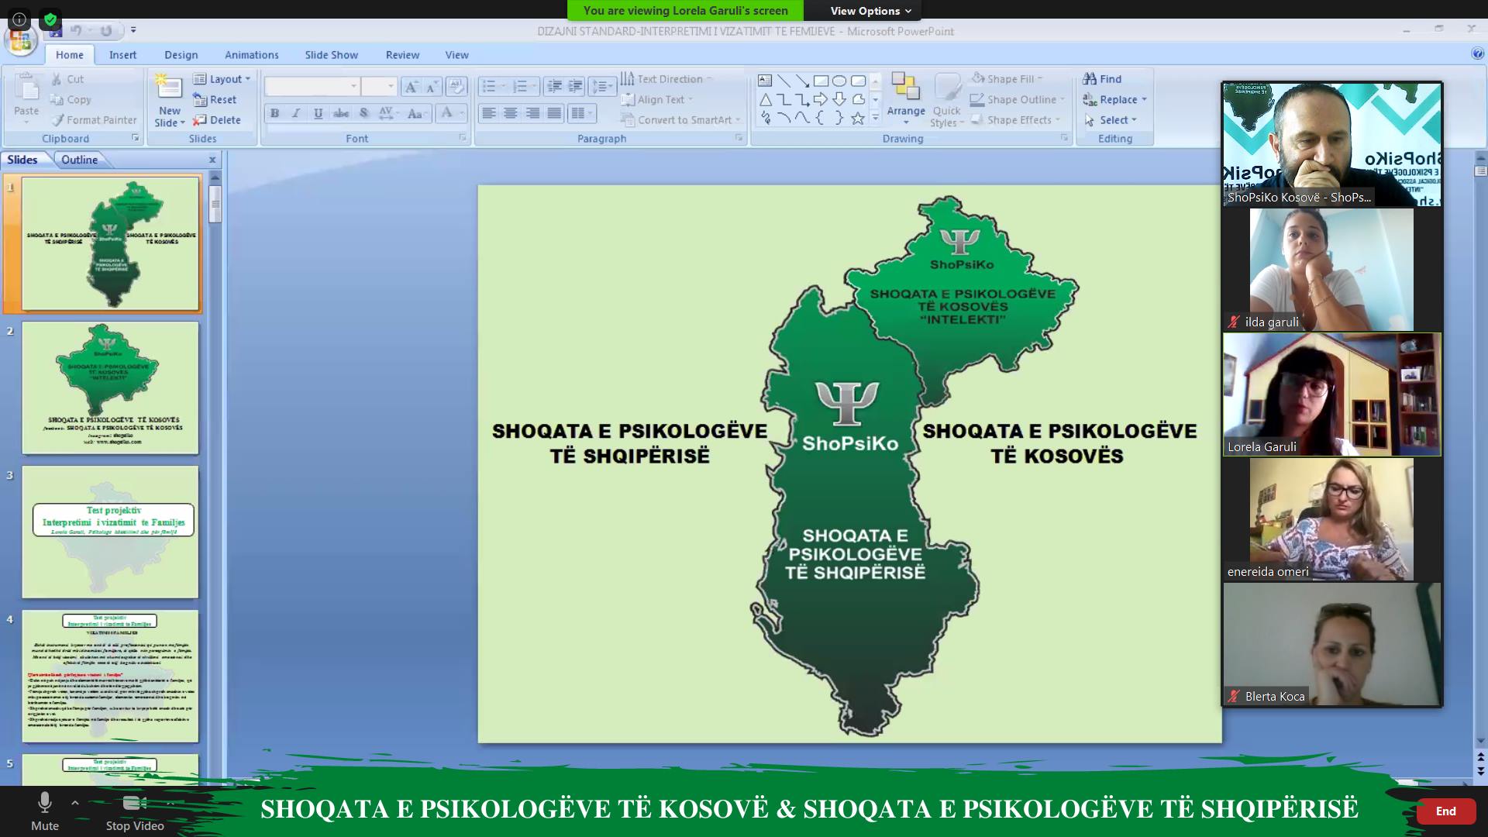Toggle Underline formatting

318,113
